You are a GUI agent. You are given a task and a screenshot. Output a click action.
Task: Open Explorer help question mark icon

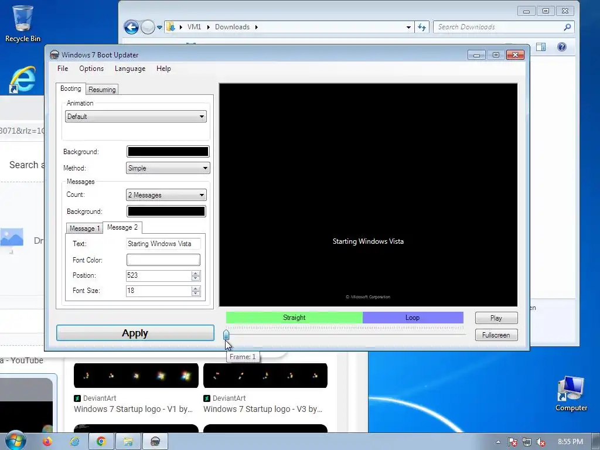pos(562,47)
